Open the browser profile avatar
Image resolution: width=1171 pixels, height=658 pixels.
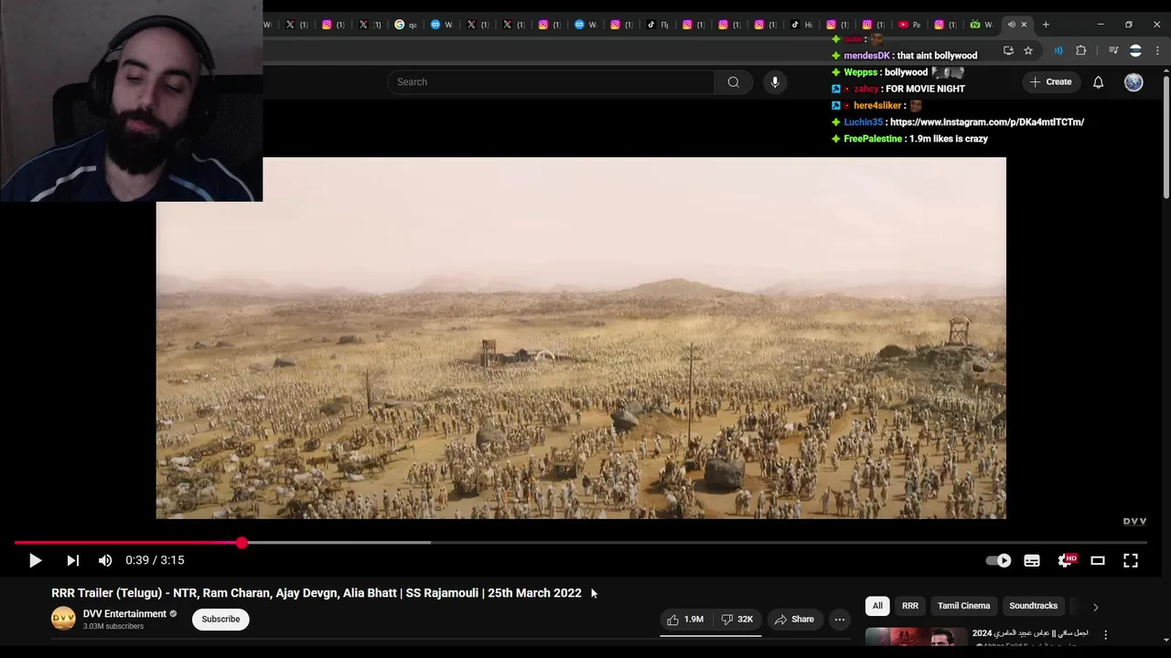(x=1135, y=50)
